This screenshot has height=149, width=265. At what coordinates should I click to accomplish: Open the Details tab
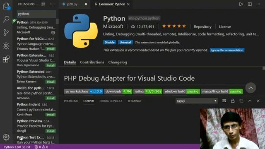click(x=70, y=62)
